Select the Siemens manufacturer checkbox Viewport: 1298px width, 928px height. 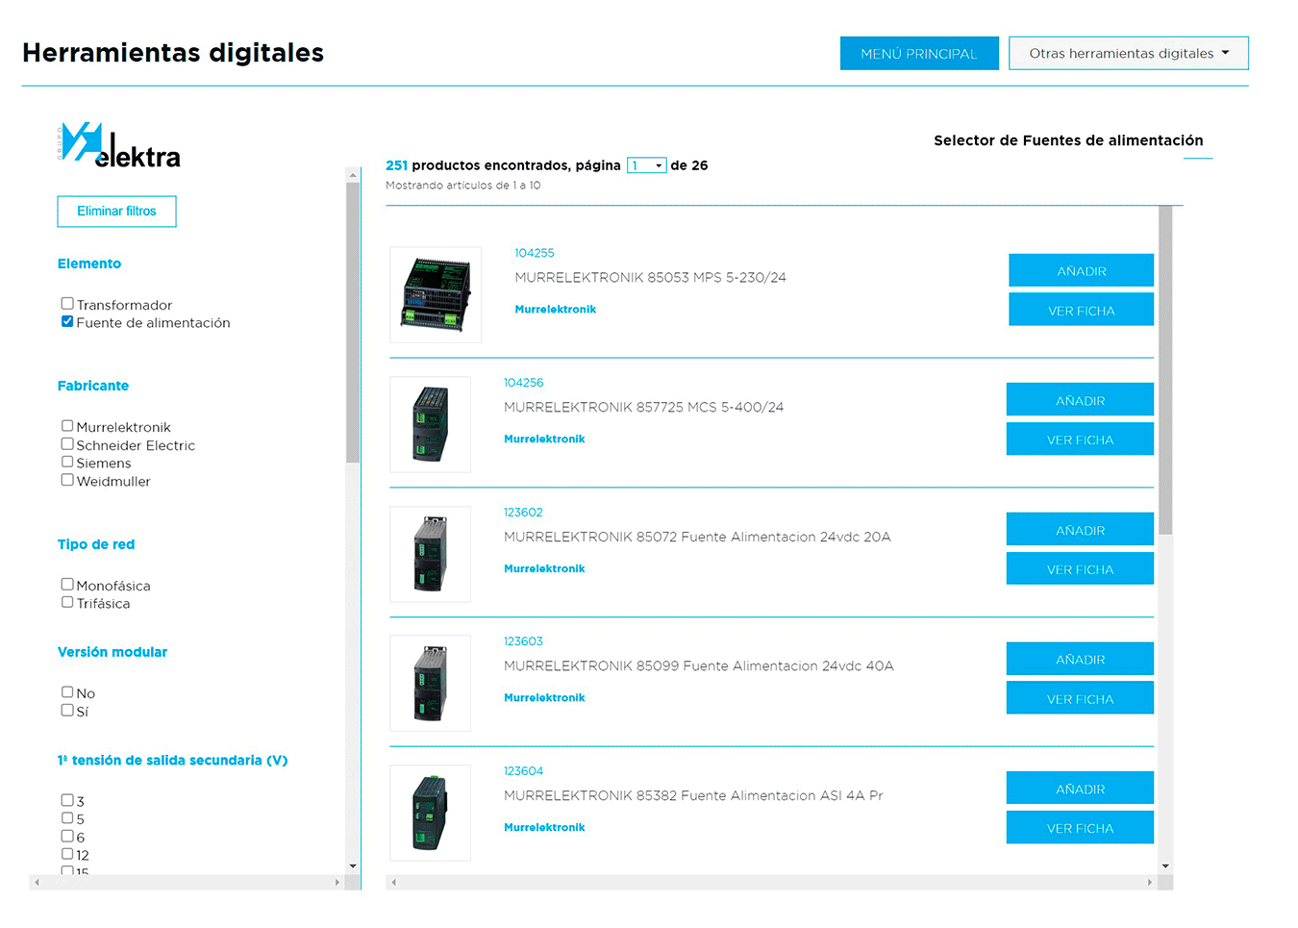click(x=67, y=462)
